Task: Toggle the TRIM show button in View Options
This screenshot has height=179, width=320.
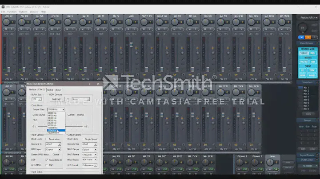Action: point(312,70)
